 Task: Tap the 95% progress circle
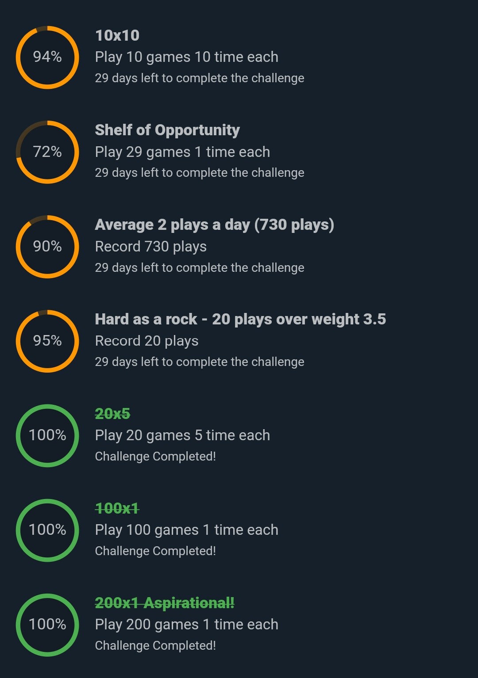point(47,341)
